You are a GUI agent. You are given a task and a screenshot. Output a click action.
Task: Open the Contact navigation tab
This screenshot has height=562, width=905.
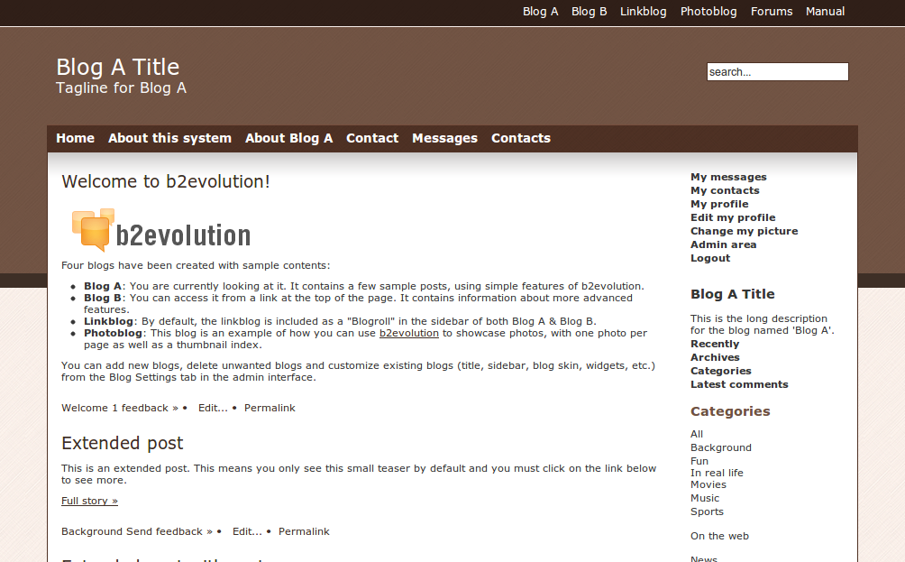coord(372,139)
